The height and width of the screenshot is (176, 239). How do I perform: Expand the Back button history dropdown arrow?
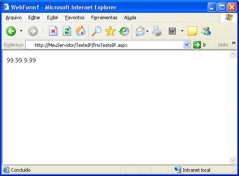coord(21,31)
